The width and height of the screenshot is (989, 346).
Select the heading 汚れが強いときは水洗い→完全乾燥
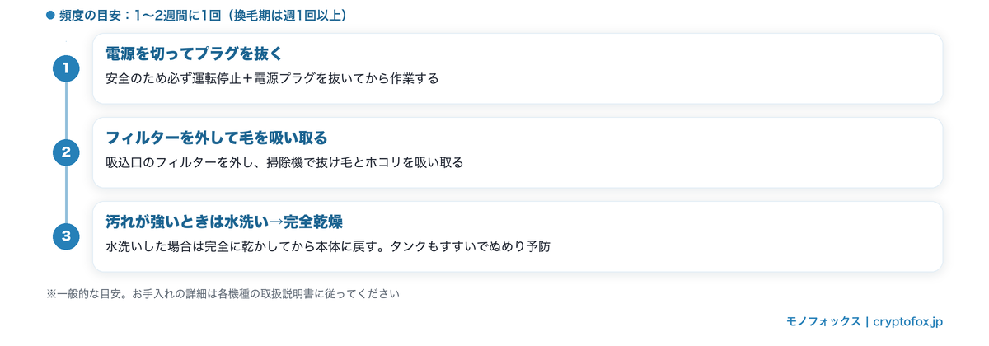224,222
